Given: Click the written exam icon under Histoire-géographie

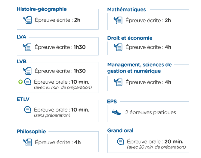Looking at the screenshot, I should 27,20.
